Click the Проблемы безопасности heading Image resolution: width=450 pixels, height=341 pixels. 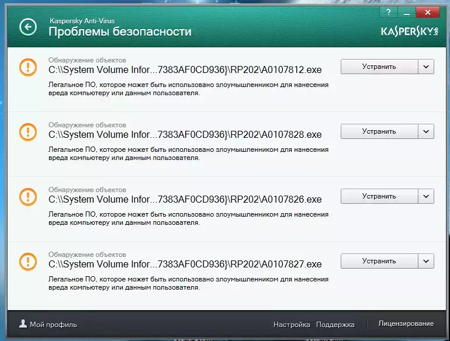[x=120, y=32]
